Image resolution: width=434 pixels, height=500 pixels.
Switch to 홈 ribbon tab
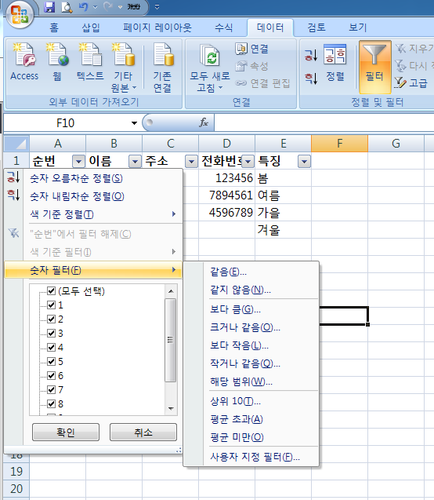coord(54,27)
